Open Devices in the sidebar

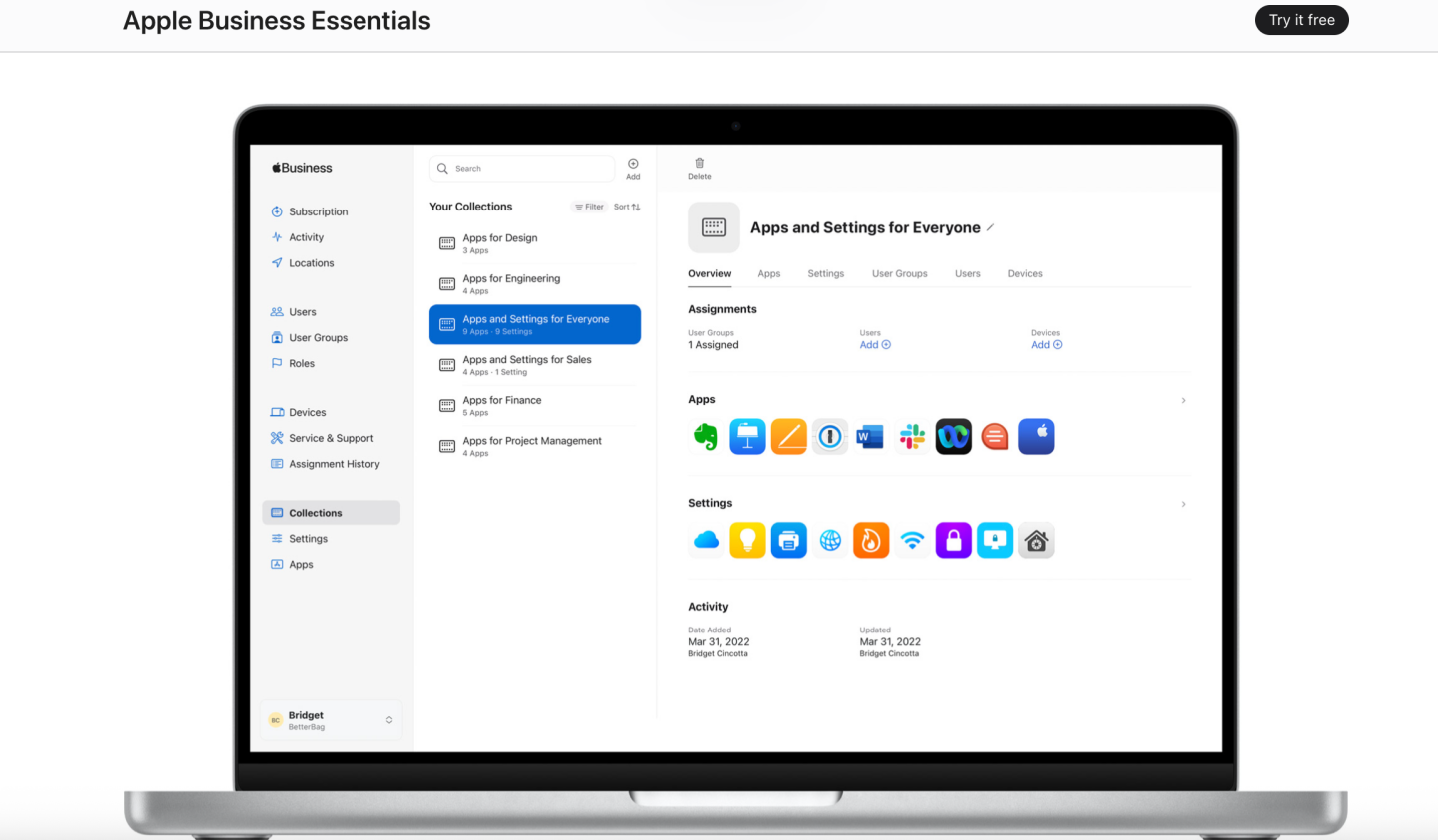(299, 412)
